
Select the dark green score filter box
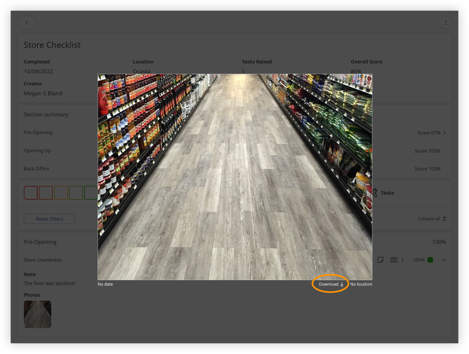pyautogui.click(x=91, y=193)
